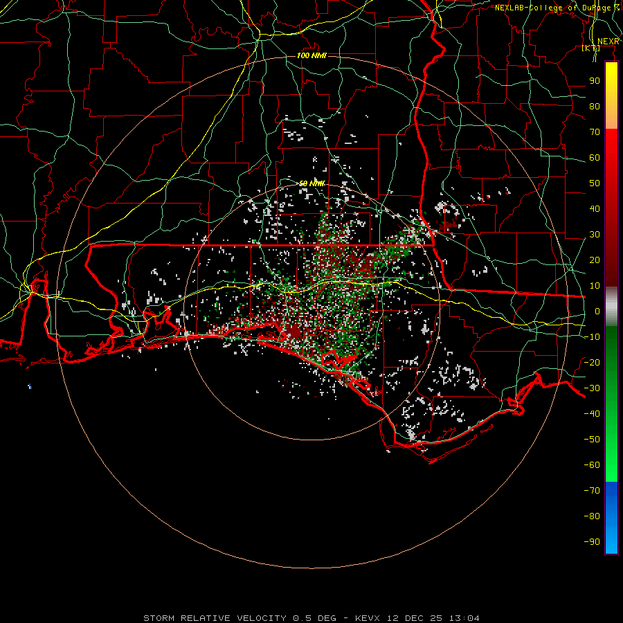This screenshot has width=623, height=623.
Task: Click the -30 value on the velocity scale
Action: coord(592,388)
